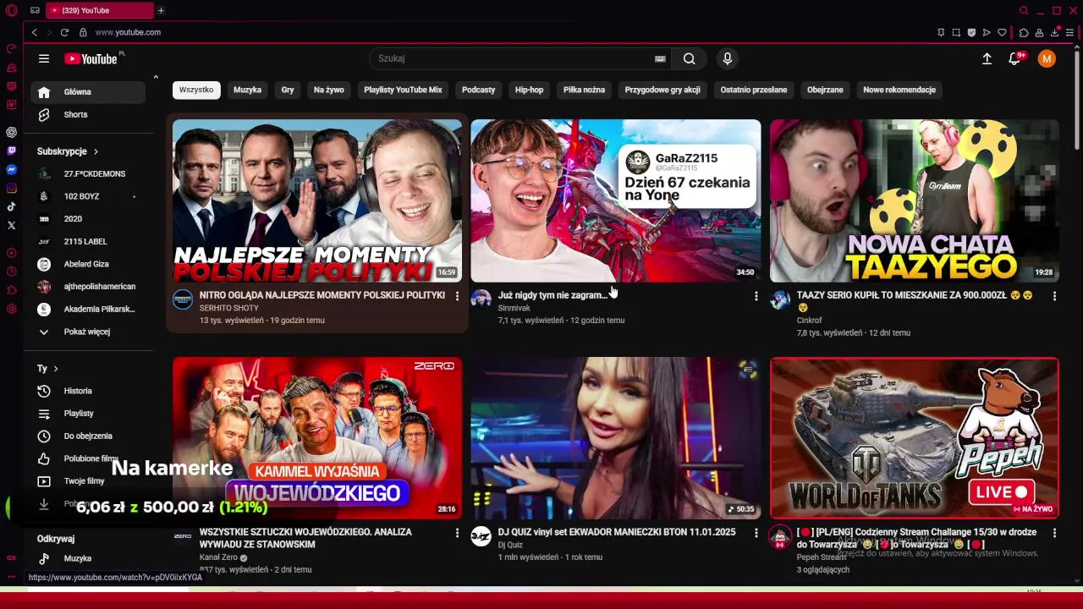Open Instagram in the Opera sidebar
The image size is (1083, 609).
click(11, 189)
